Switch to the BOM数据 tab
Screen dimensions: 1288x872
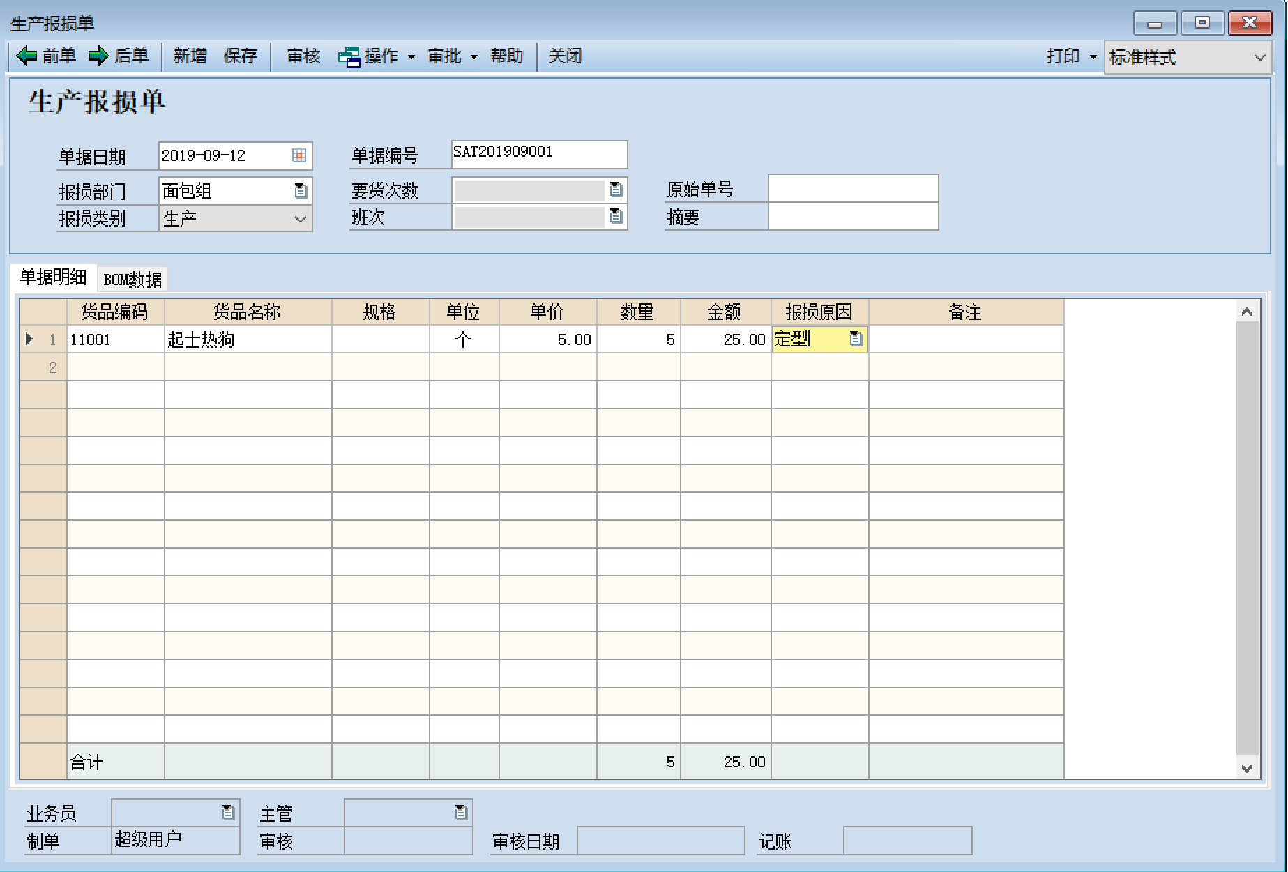point(132,280)
